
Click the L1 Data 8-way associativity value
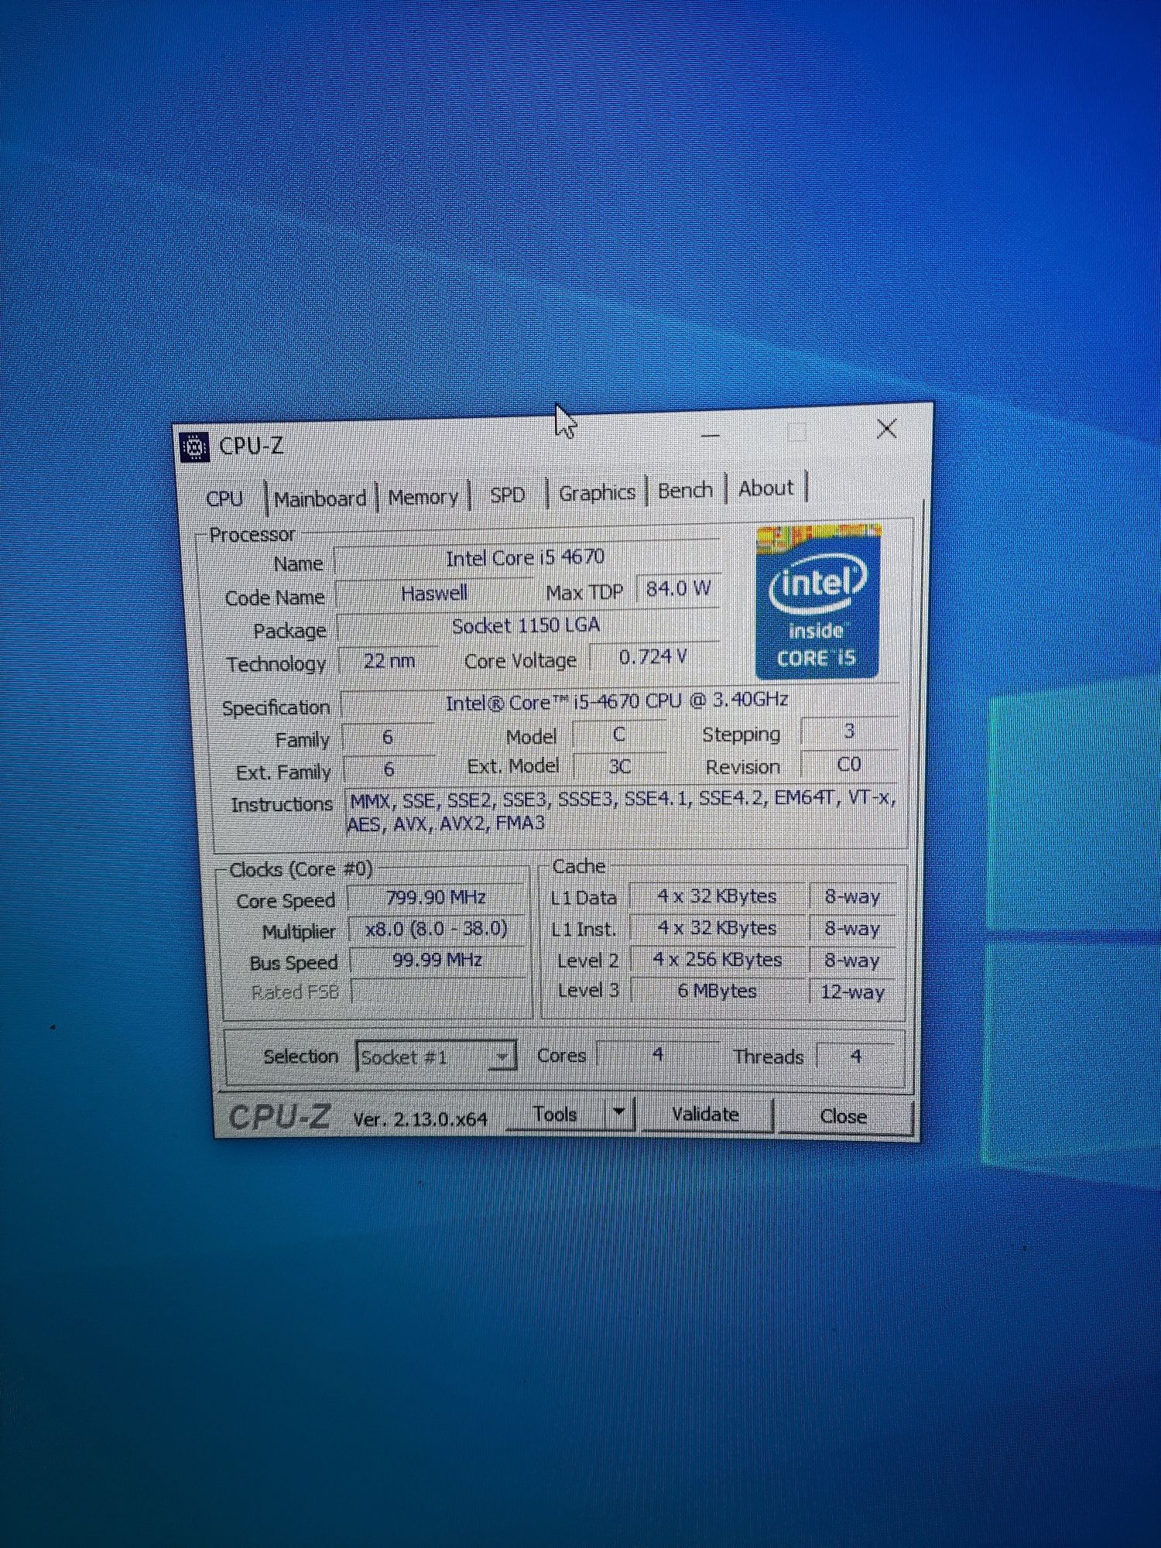click(852, 896)
